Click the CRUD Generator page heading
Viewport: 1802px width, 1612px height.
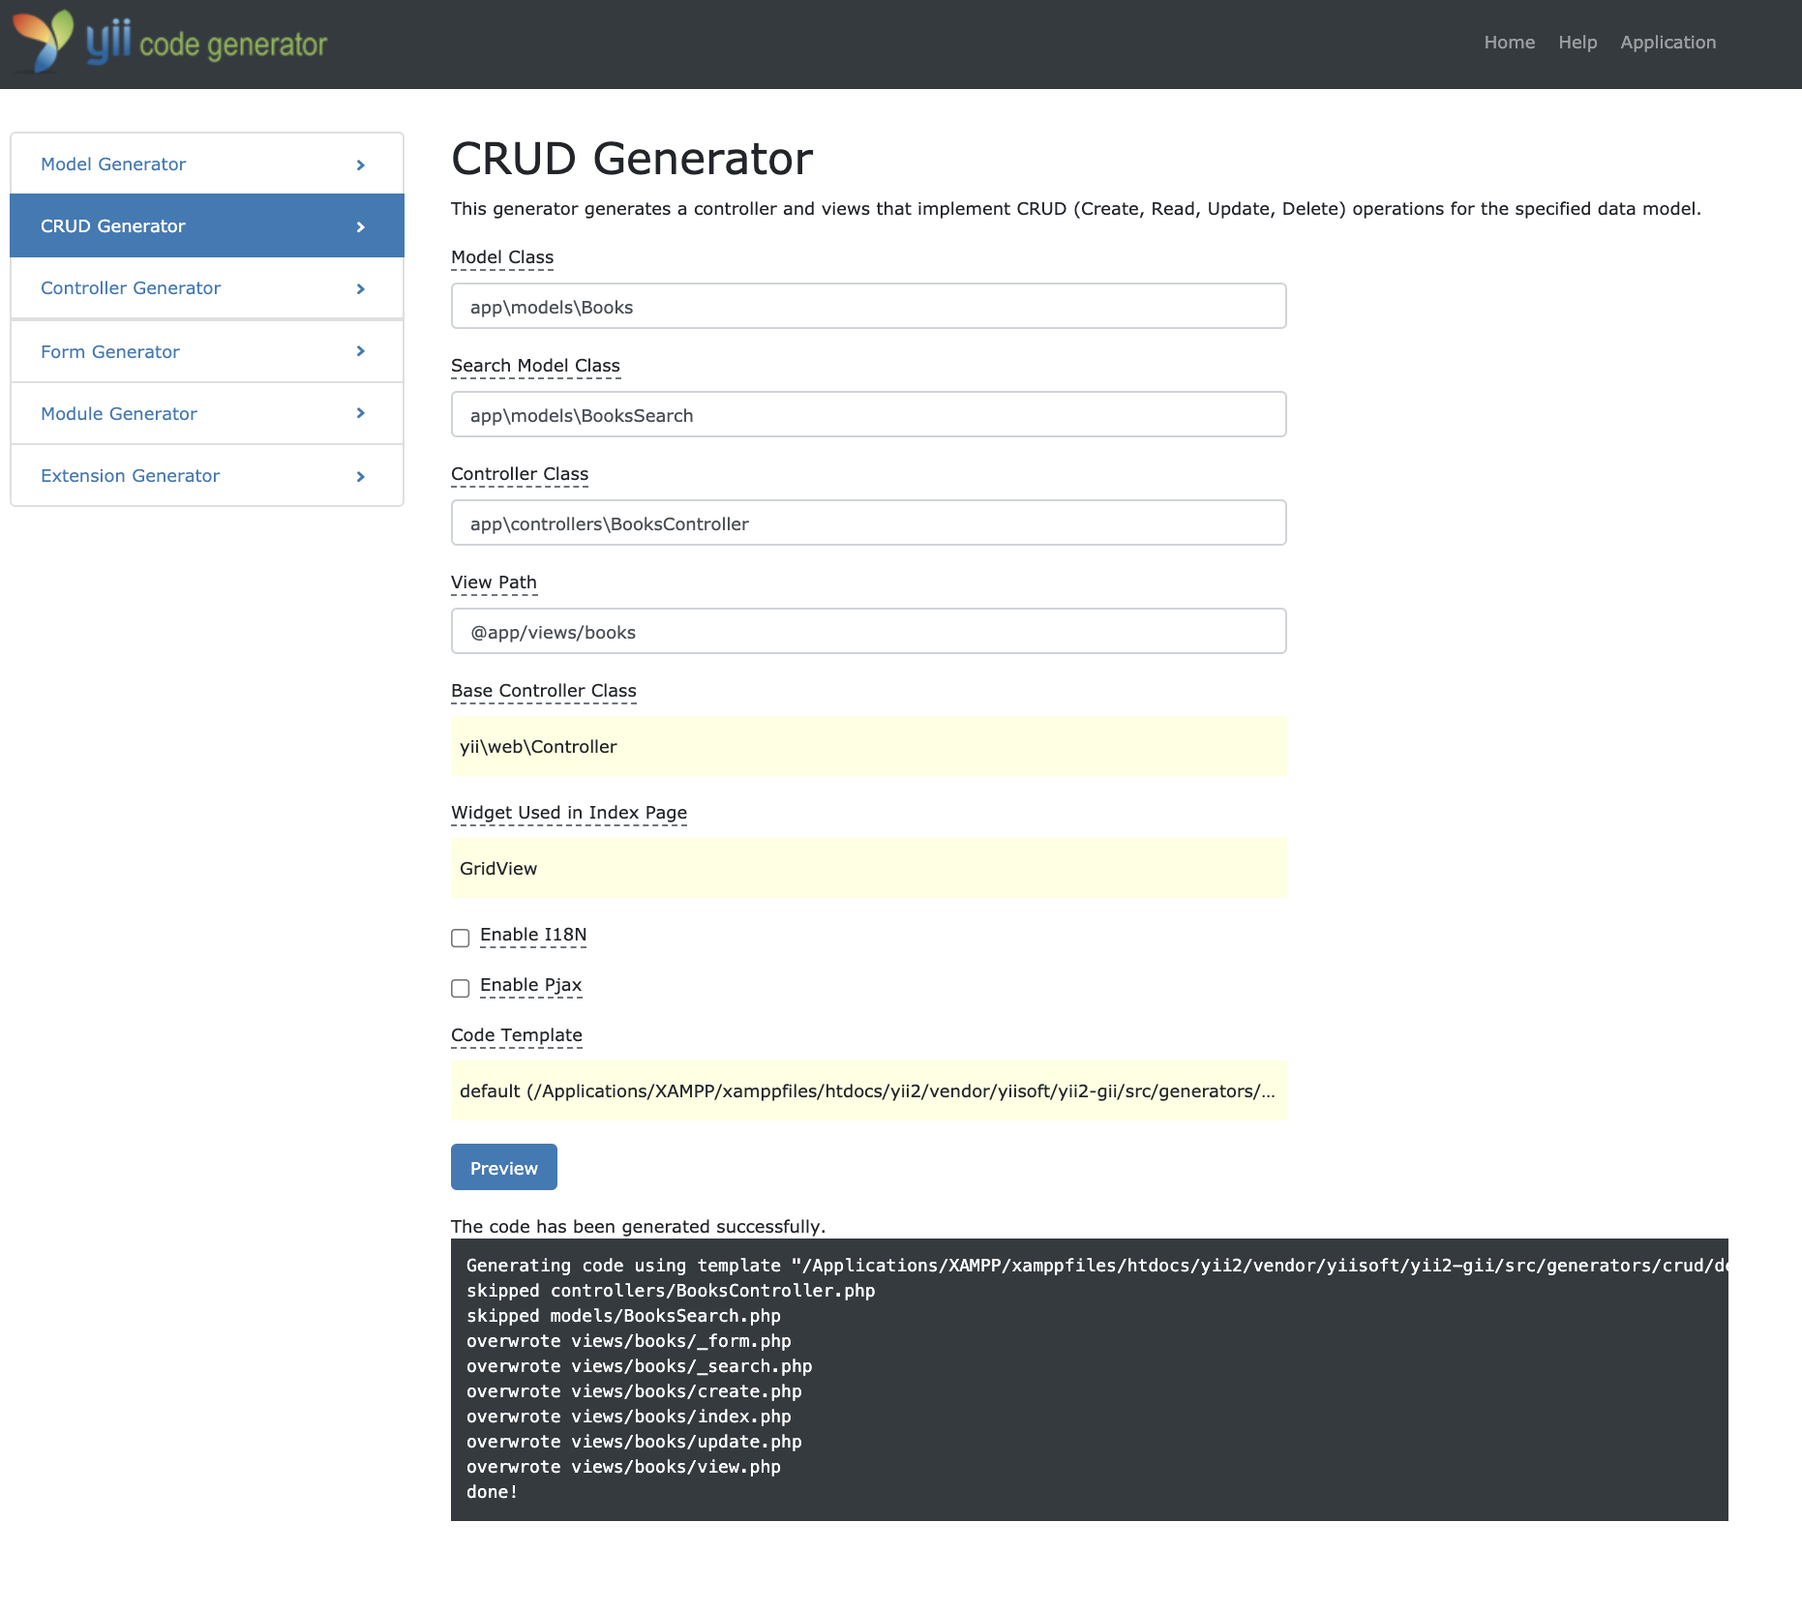[x=632, y=159]
